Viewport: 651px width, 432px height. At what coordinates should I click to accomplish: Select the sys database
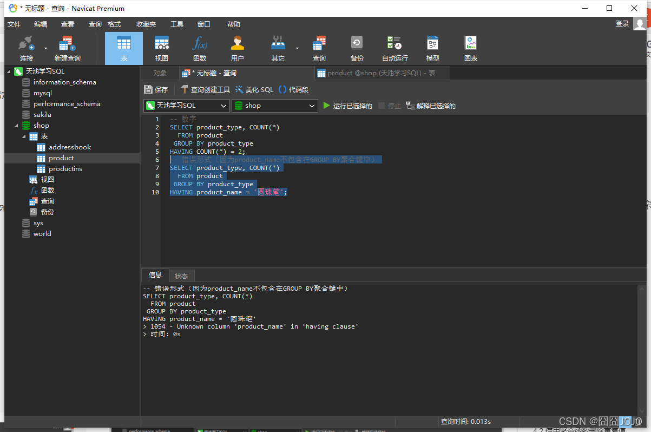click(38, 223)
